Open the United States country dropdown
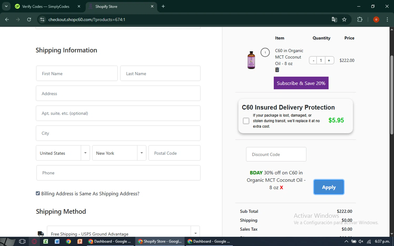This screenshot has width=394, height=246. coord(63,153)
